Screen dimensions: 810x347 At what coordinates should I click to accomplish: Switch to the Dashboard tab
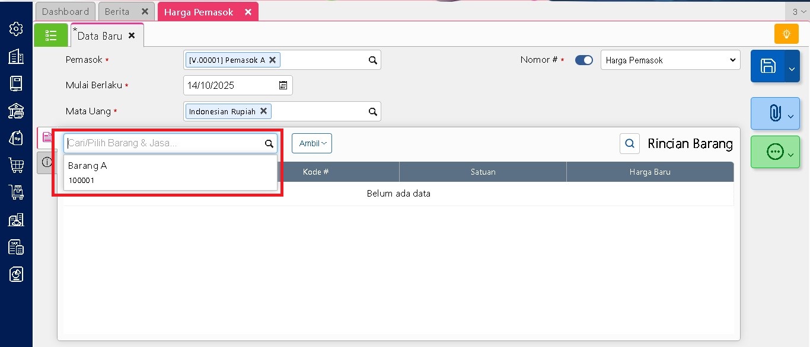[65, 12]
